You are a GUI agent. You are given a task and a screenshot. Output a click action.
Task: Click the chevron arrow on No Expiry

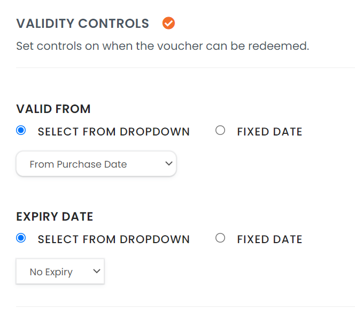97,271
